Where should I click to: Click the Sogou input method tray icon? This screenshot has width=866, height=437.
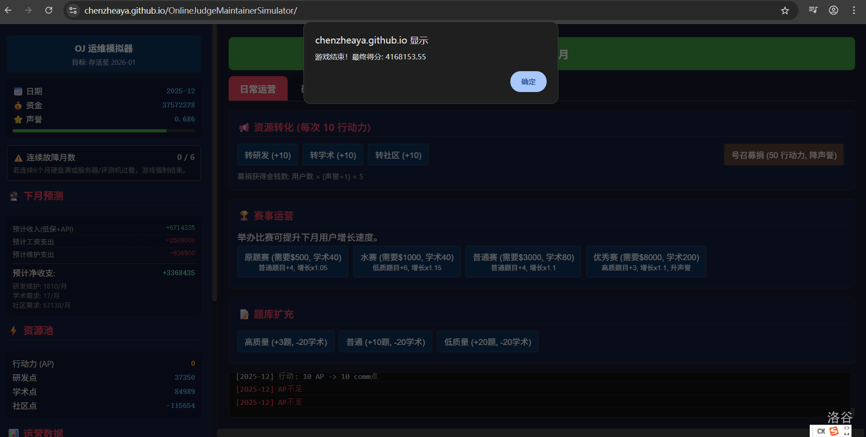coord(834,431)
